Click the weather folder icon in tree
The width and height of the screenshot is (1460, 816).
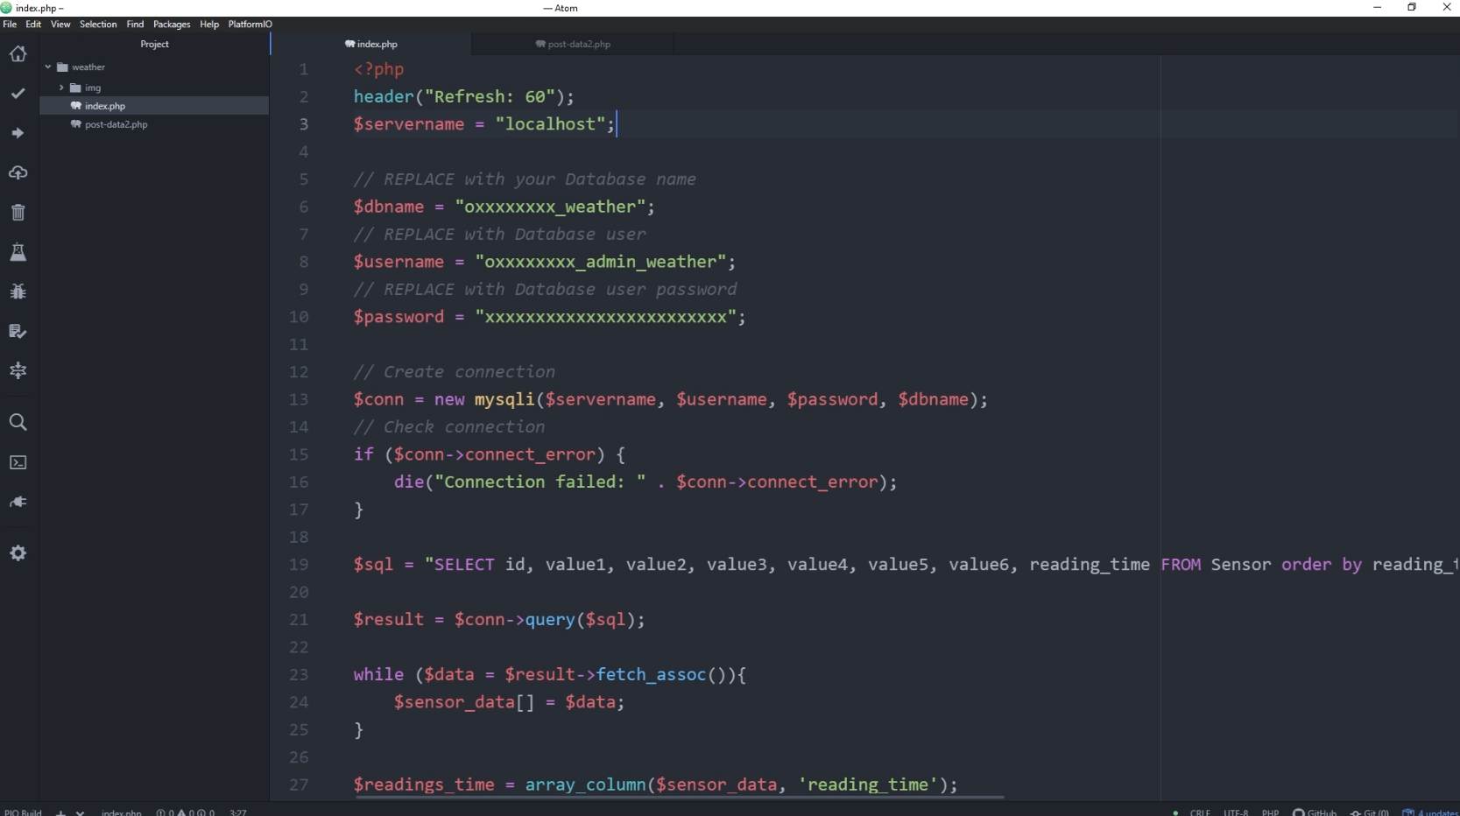coord(62,67)
